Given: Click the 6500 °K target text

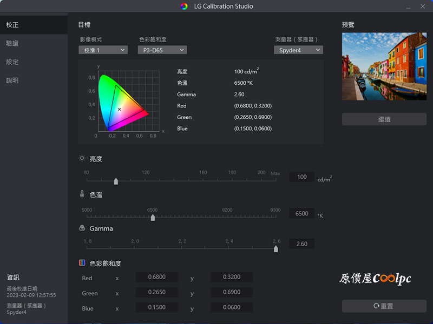Looking at the screenshot, I should [243, 83].
